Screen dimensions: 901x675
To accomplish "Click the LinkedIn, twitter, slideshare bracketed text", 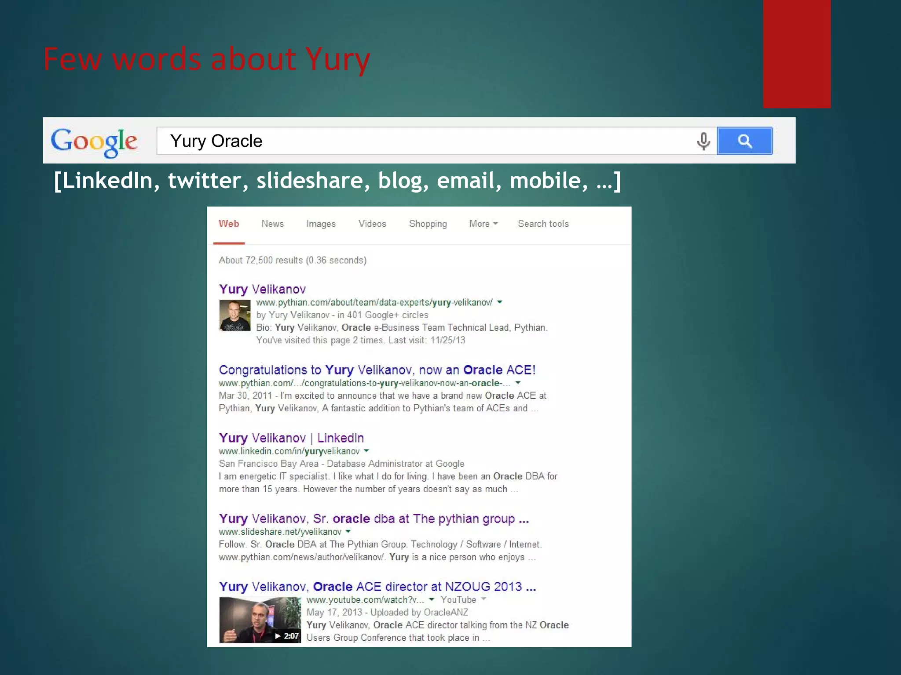I will pyautogui.click(x=337, y=181).
